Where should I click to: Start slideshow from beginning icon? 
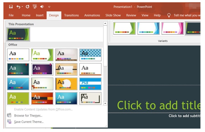point(35,7)
